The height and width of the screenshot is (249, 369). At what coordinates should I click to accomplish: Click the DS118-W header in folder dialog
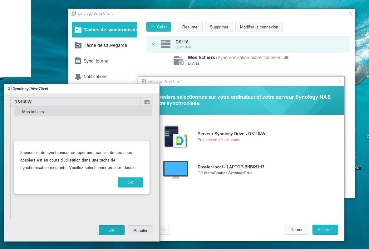click(x=76, y=102)
